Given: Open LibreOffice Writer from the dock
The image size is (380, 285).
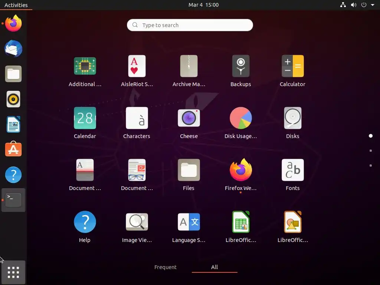Looking at the screenshot, I should pos(13,124).
